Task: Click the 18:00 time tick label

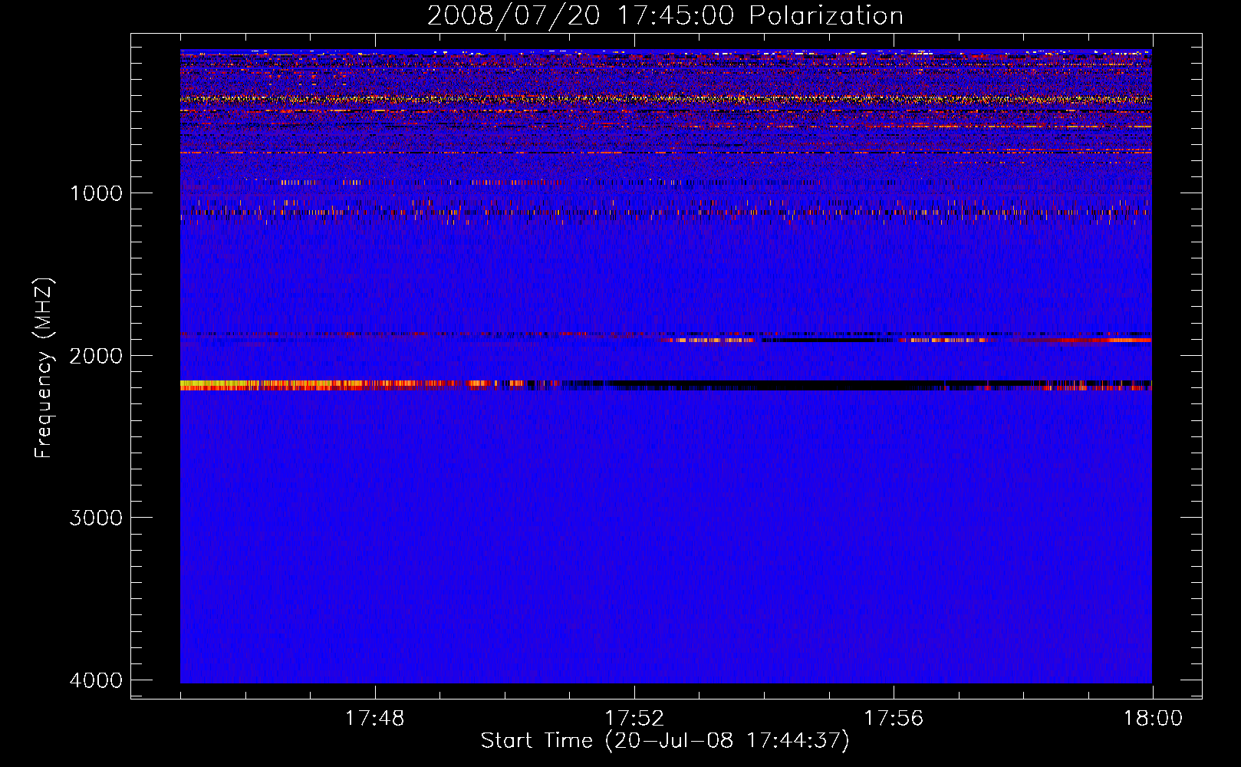Action: (x=1153, y=719)
